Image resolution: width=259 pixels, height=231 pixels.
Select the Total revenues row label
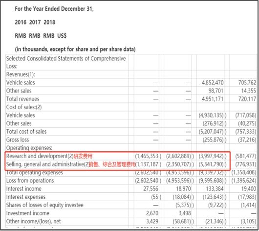pos(22,99)
